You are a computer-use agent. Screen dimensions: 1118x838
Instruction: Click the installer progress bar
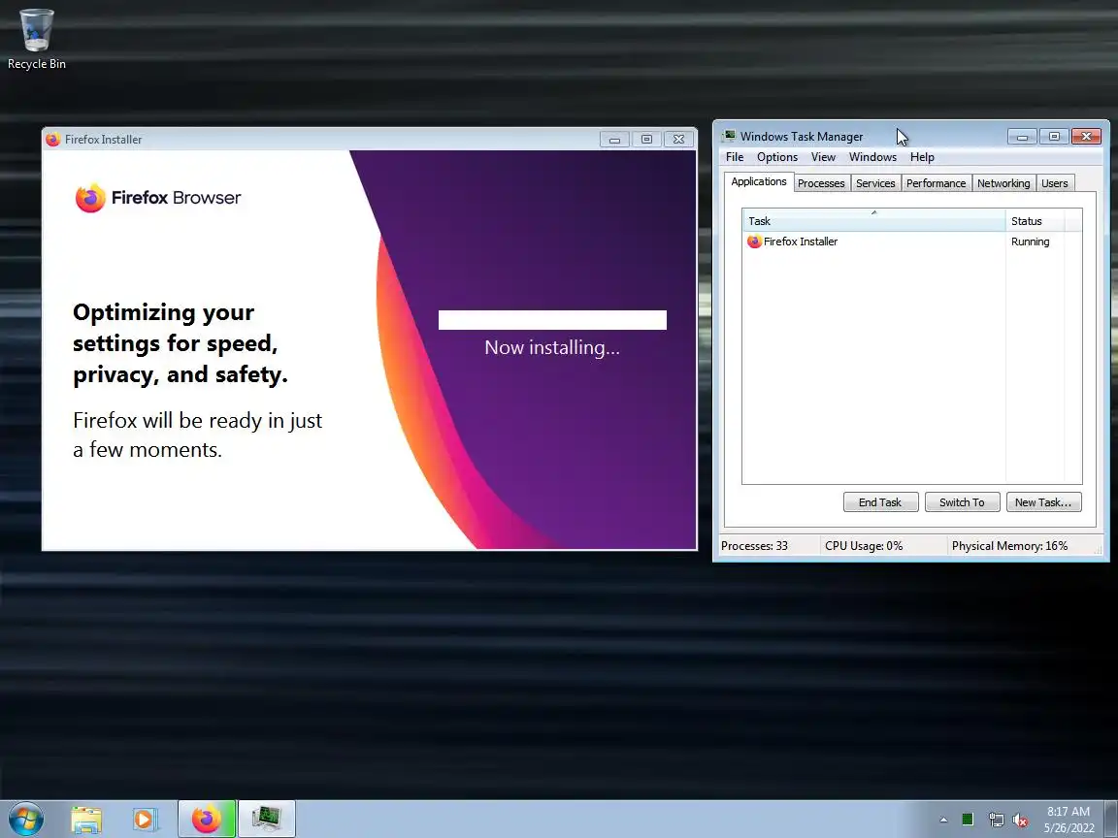(x=552, y=320)
